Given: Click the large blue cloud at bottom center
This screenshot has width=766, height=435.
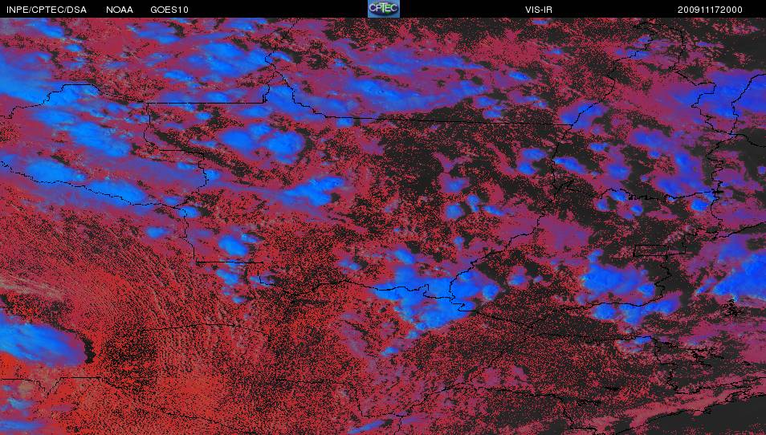Looking at the screenshot, I should tap(422, 297).
